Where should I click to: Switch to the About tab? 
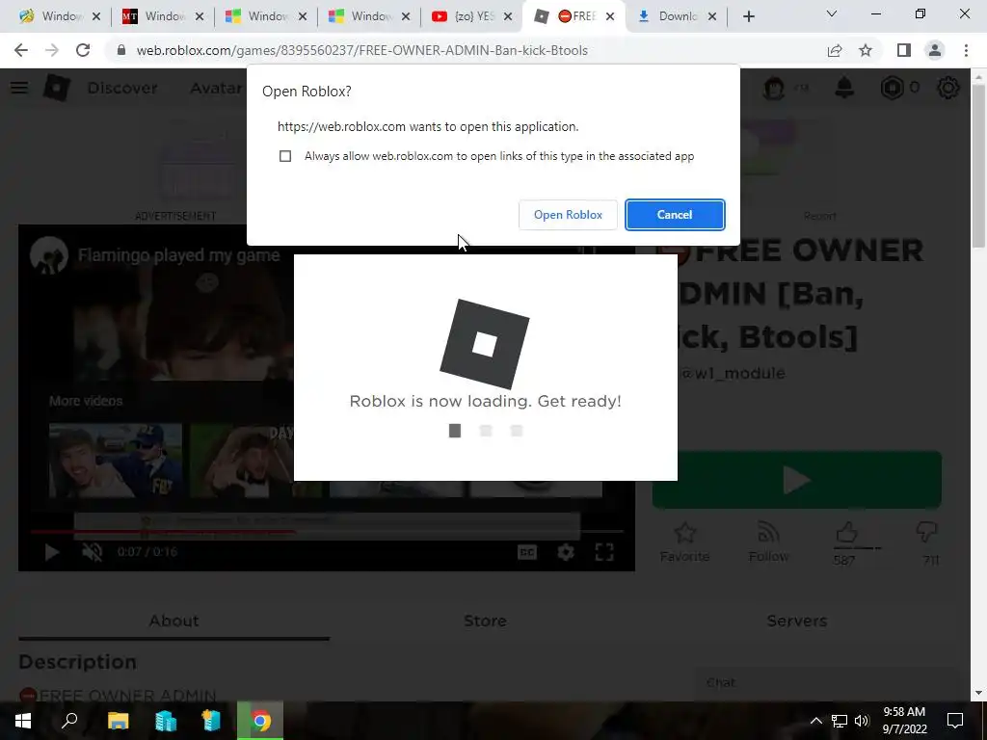173,621
